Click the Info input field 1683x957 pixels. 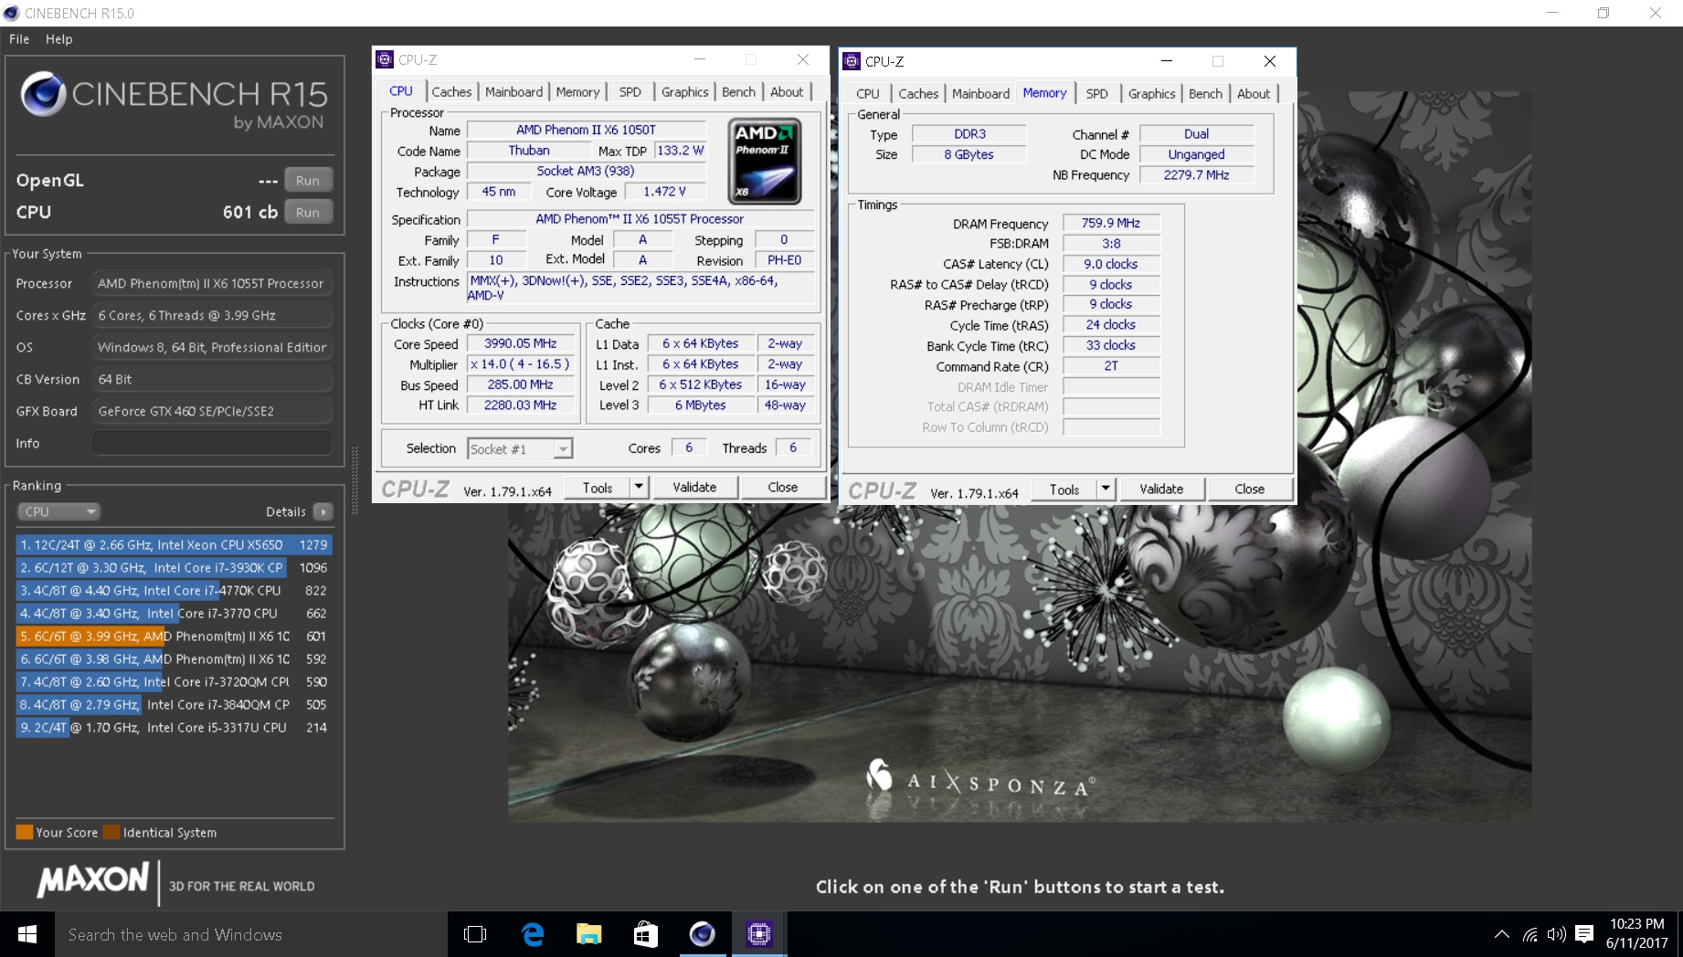(212, 443)
